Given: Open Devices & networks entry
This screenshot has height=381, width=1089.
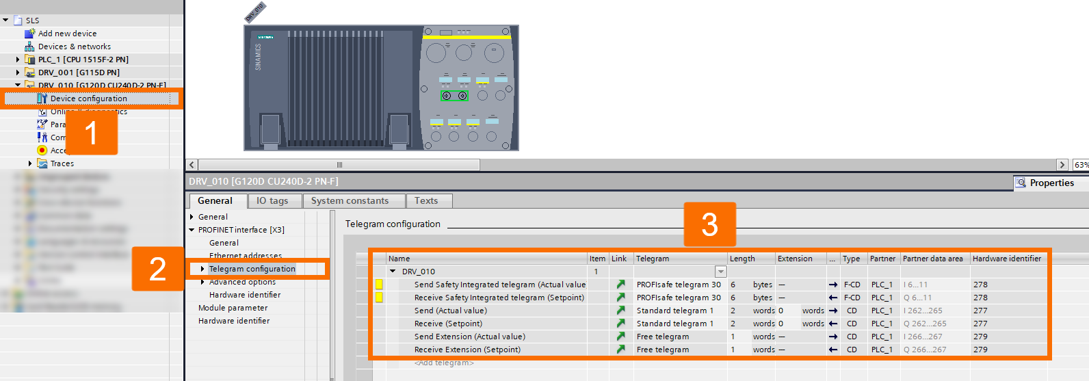Looking at the screenshot, I should pyautogui.click(x=75, y=47).
